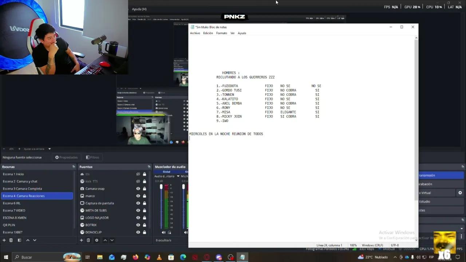Open the 23°C Nublado weather widget
Viewport: 466px width, 262px height.
tap(373, 257)
